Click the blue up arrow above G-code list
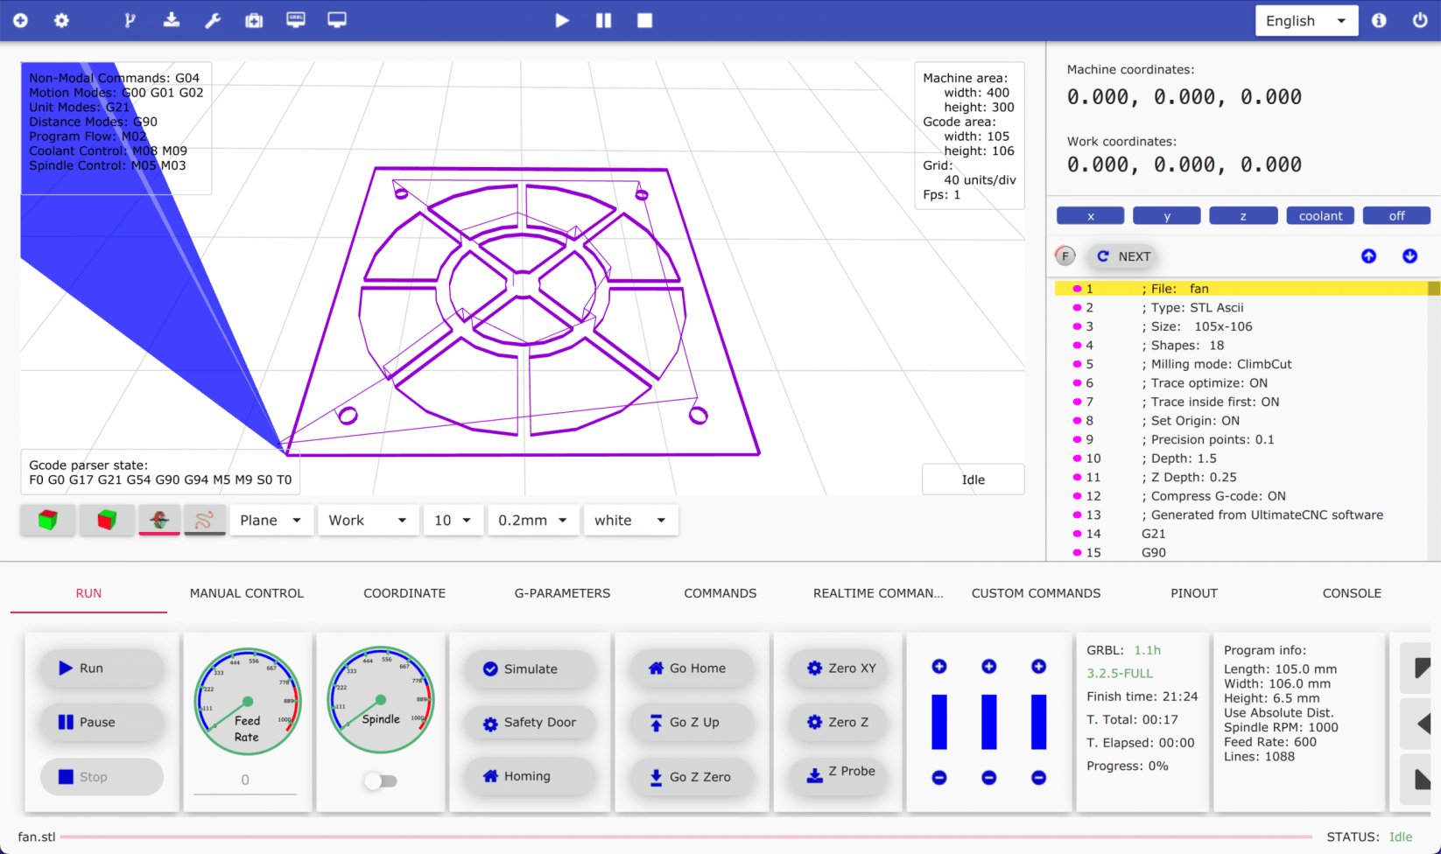Image resolution: width=1441 pixels, height=854 pixels. [1368, 255]
